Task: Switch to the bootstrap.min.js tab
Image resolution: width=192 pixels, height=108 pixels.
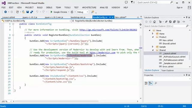Action: tap(78, 17)
